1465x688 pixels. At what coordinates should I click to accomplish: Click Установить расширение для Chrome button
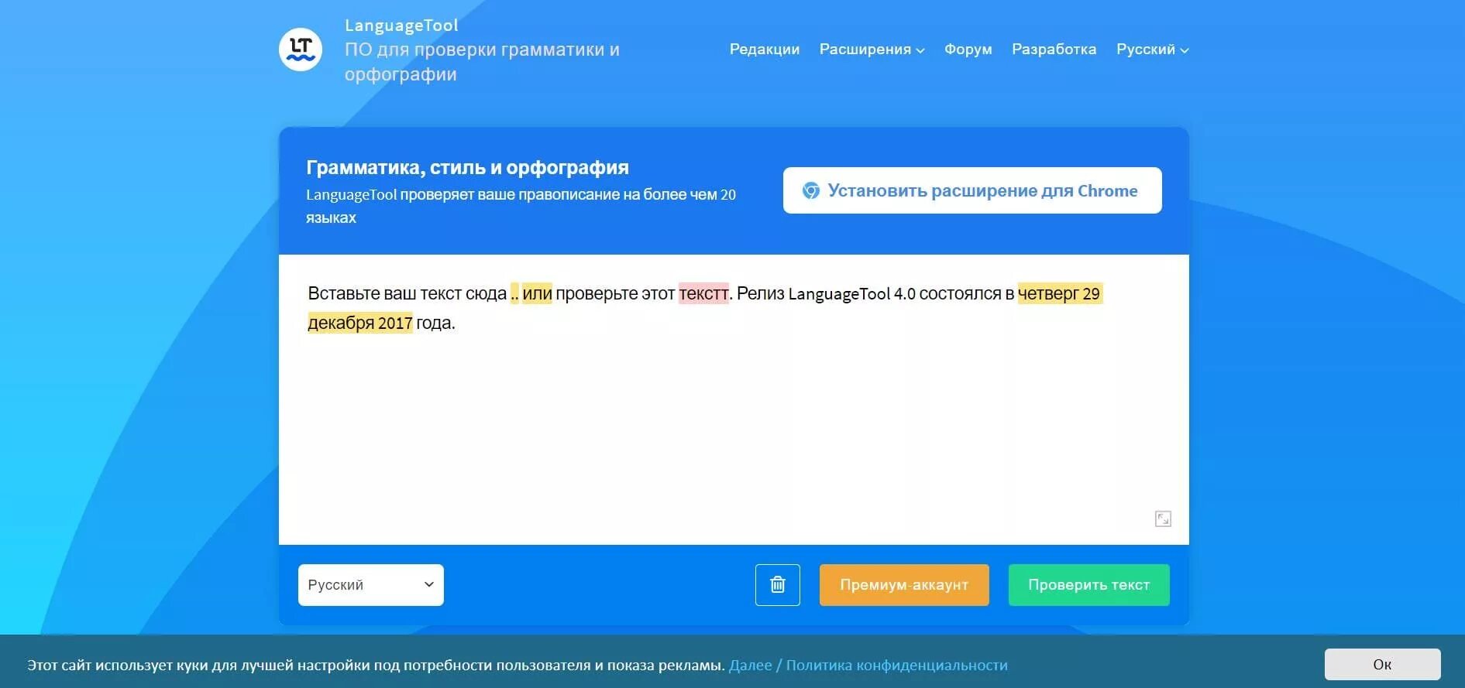(x=972, y=190)
